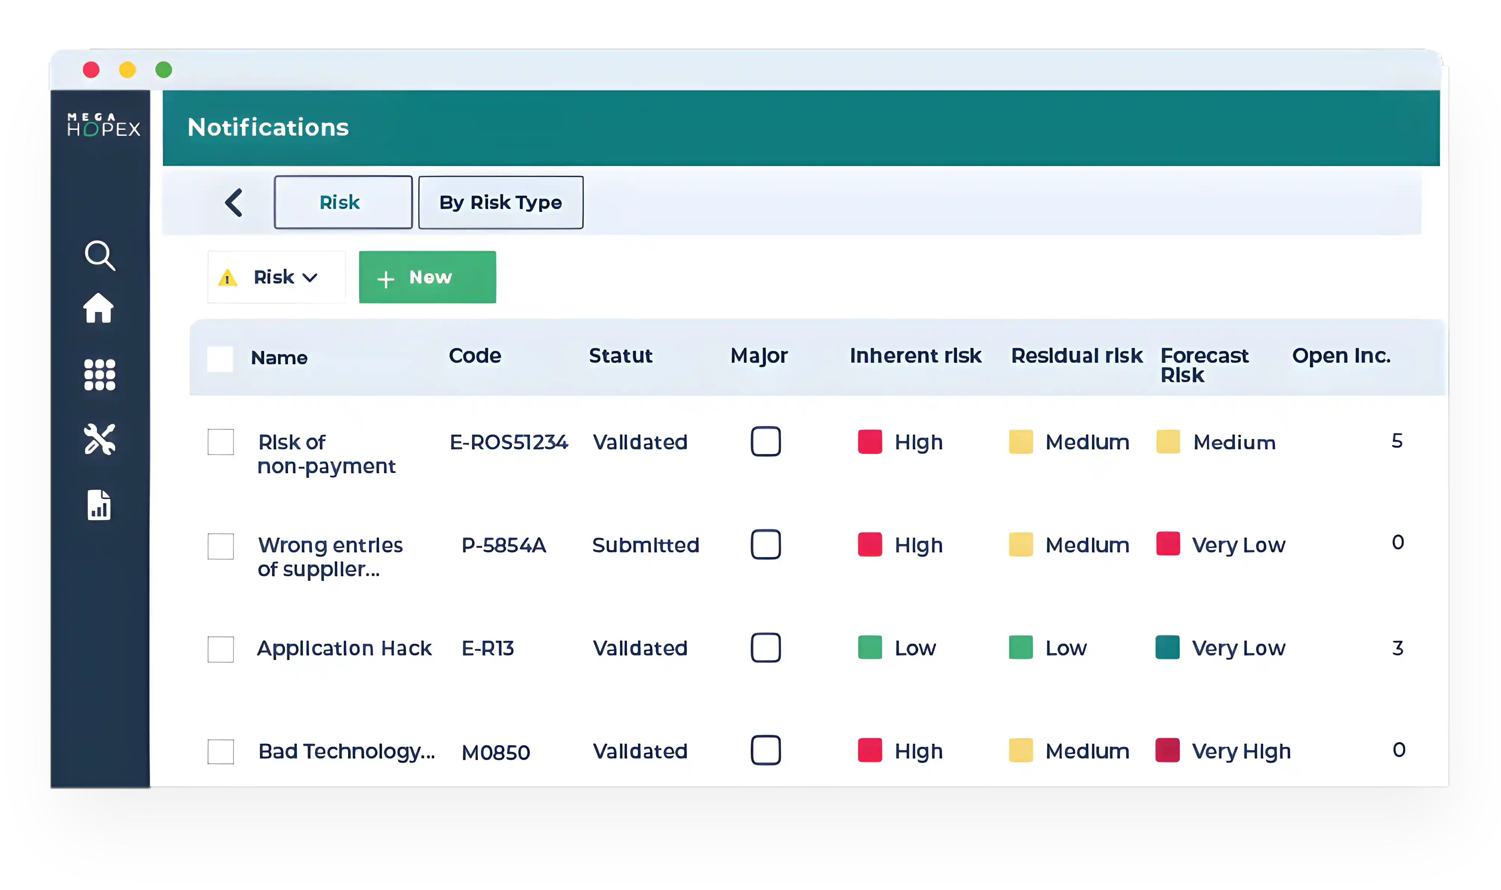Screen dimensions: 1501x890
Task: Go to Home via house icon
Action: (98, 308)
